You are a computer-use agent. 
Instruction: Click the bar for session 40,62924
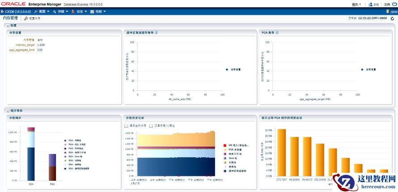click(x=294, y=157)
